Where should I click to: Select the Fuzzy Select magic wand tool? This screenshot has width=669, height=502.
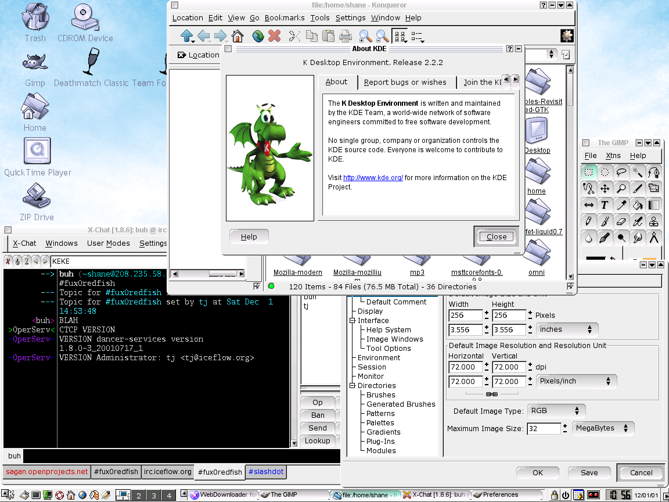click(x=638, y=173)
